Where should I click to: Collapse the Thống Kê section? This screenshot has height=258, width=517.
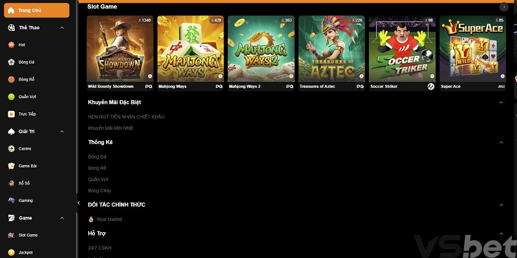[501, 142]
